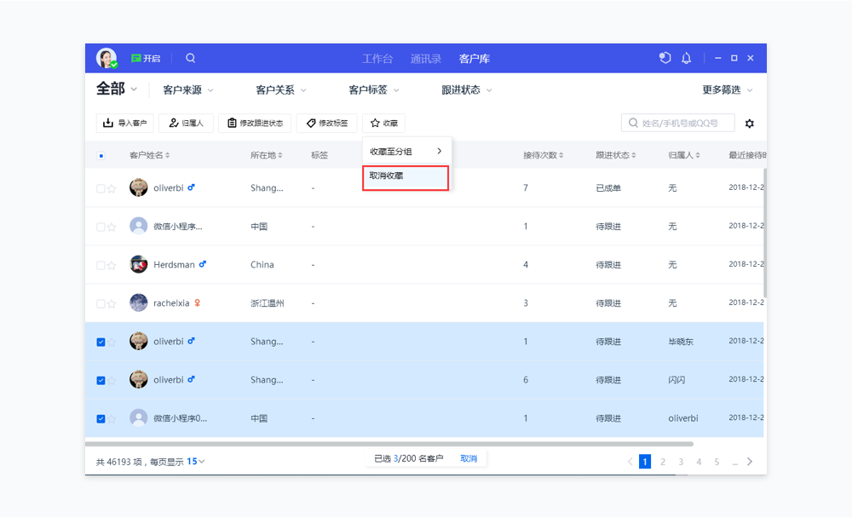Open table column settings gear
The height and width of the screenshot is (518, 852).
(x=749, y=124)
